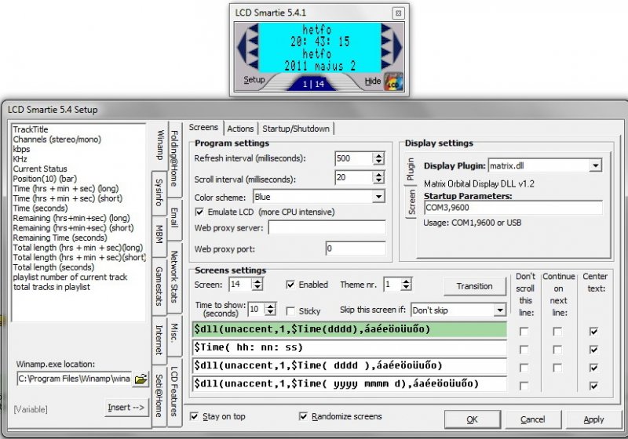Open the Skip this screen if dropdown

[499, 310]
